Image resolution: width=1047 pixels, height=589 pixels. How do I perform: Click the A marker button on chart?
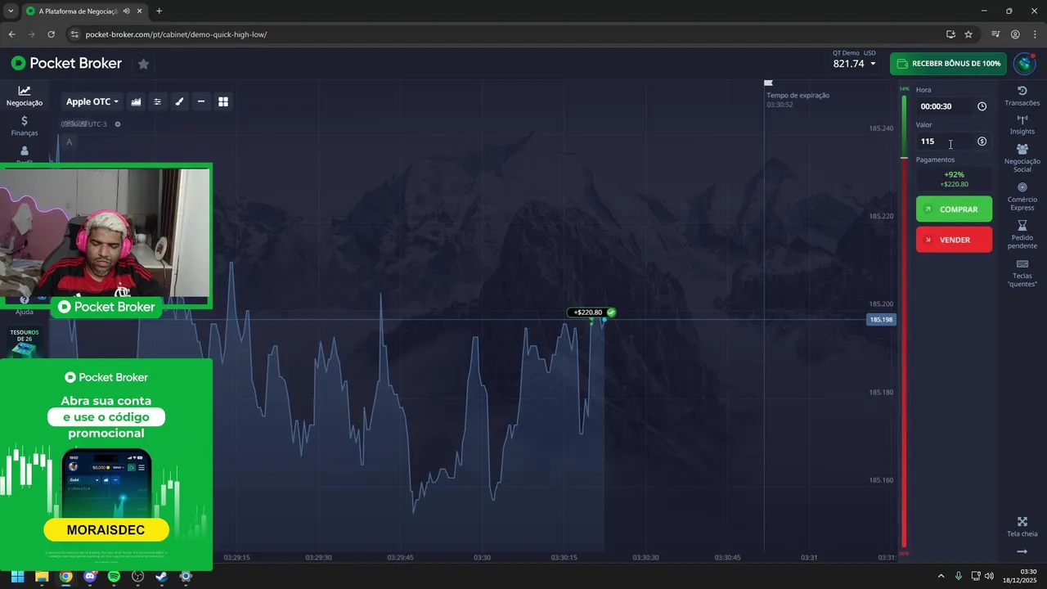click(x=70, y=142)
